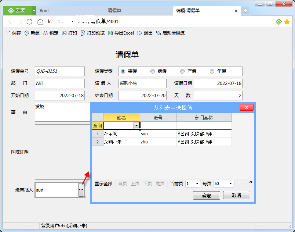Click the 请假日期 field 2022-07-18

pos(218,83)
